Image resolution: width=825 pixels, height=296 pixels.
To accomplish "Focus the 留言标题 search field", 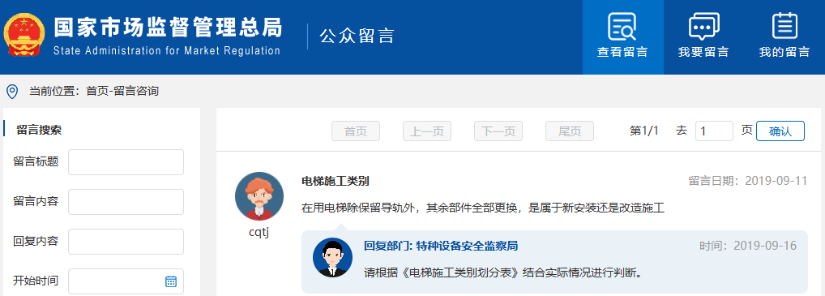I will coord(126,161).
